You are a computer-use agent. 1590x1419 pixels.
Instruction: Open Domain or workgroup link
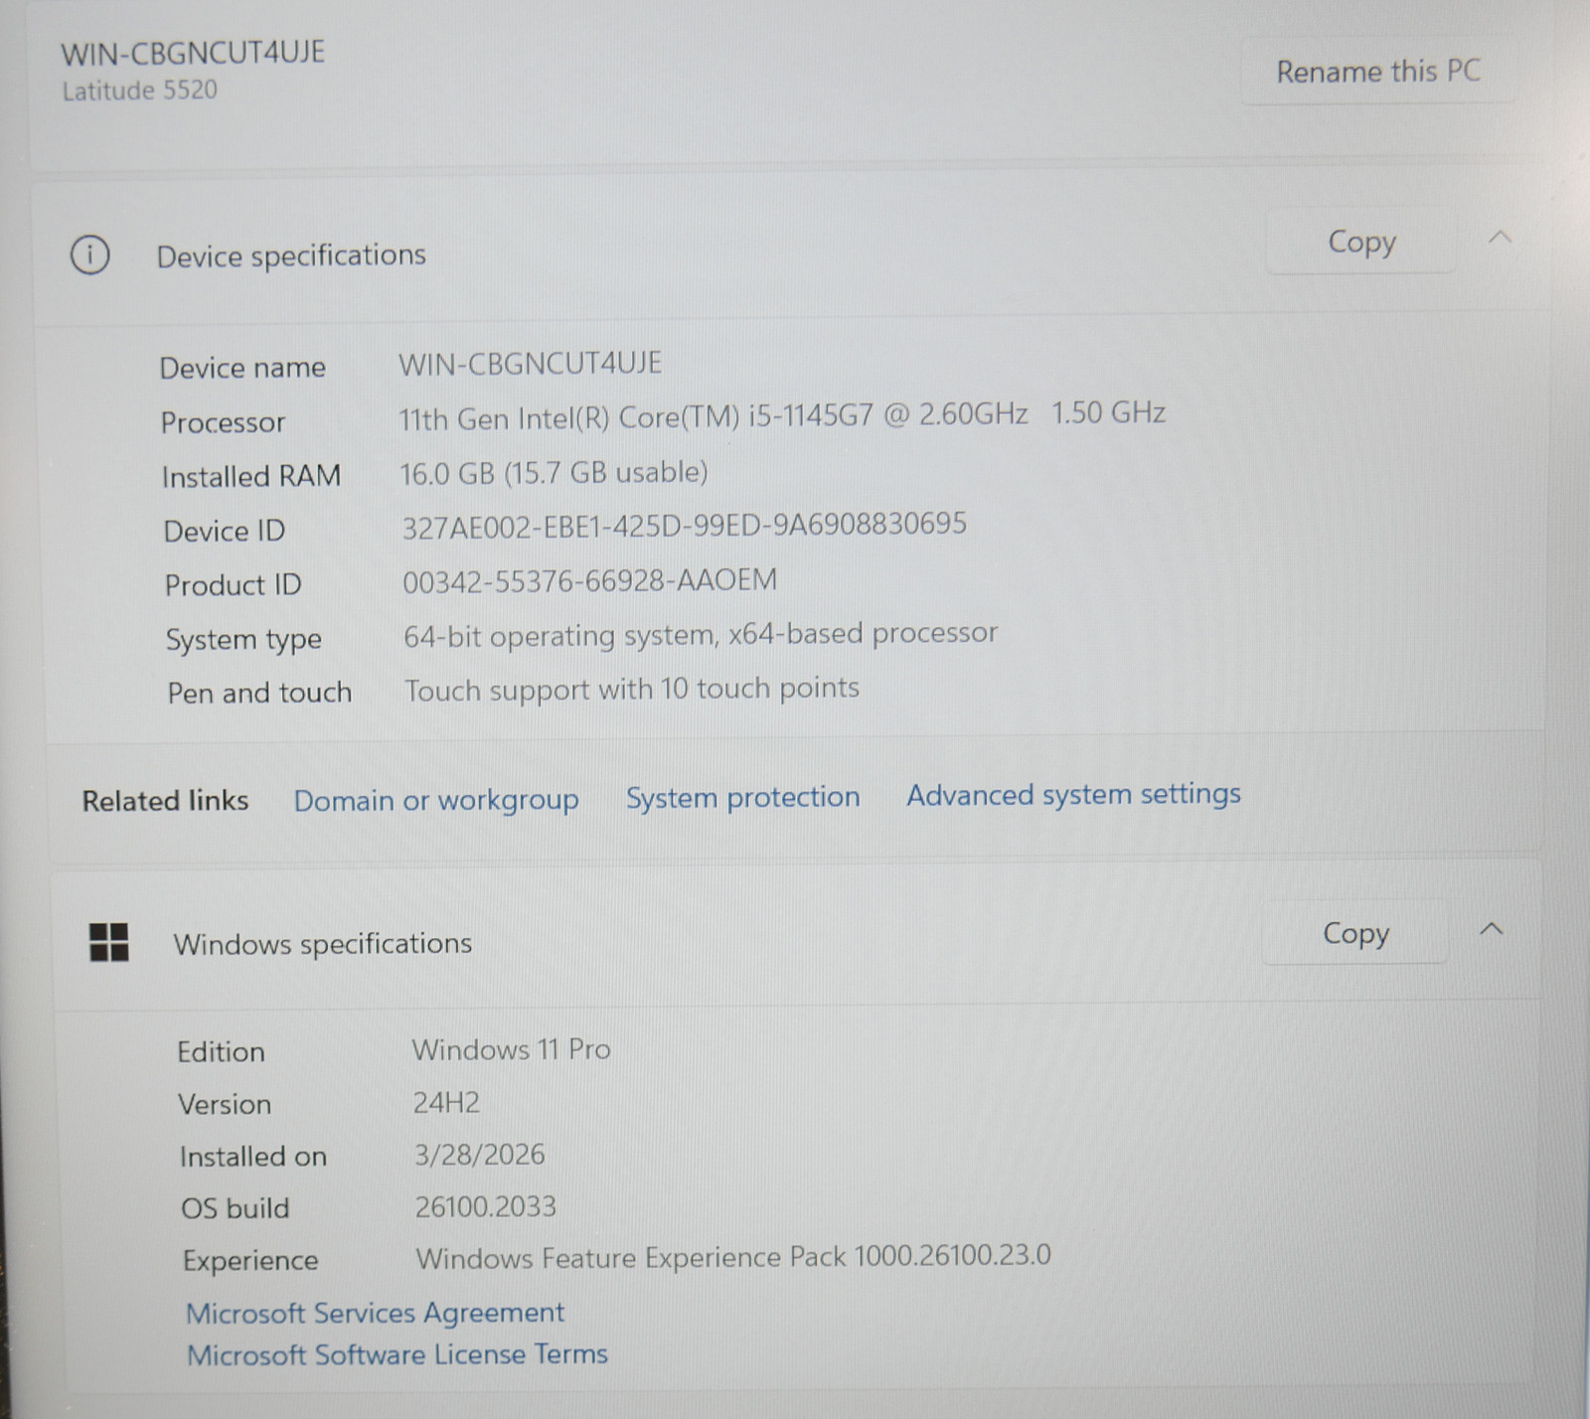[436, 800]
